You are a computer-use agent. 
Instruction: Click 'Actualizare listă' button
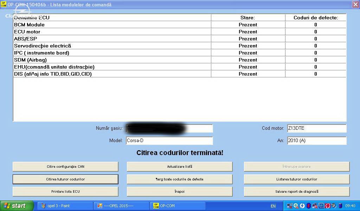click(180, 167)
